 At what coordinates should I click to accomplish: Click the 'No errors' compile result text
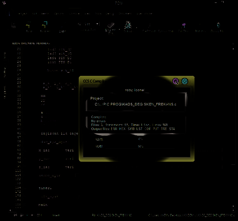98,121
